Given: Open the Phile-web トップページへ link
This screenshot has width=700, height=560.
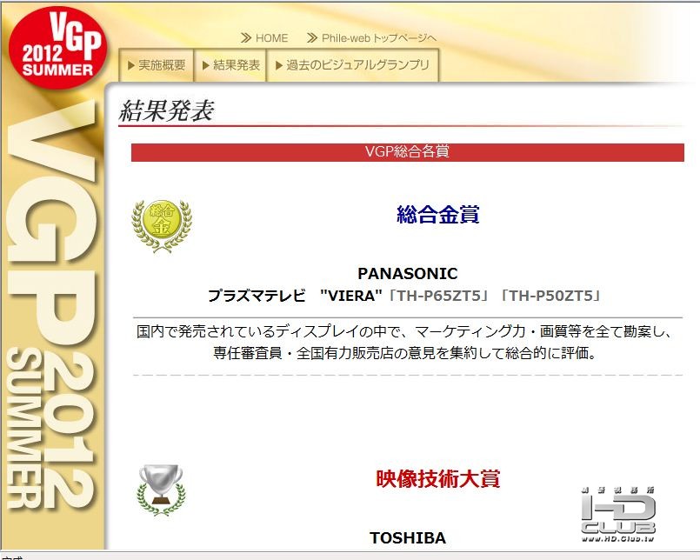Looking at the screenshot, I should (379, 38).
